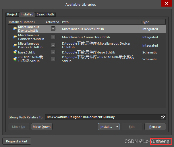Click the stm32f103c8t6 SchLib library icon
The width and height of the screenshot is (174, 147).
tap(15, 59)
